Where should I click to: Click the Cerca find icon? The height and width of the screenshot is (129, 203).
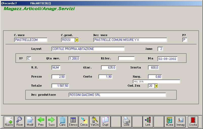tap(84, 121)
